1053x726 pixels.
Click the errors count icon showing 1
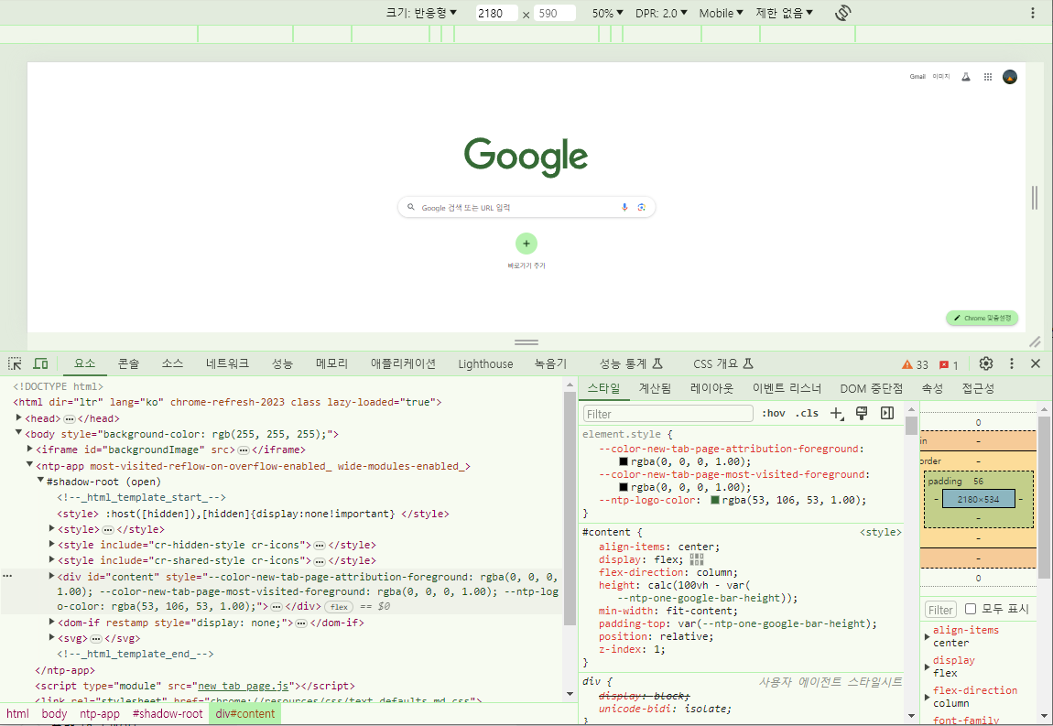click(949, 364)
